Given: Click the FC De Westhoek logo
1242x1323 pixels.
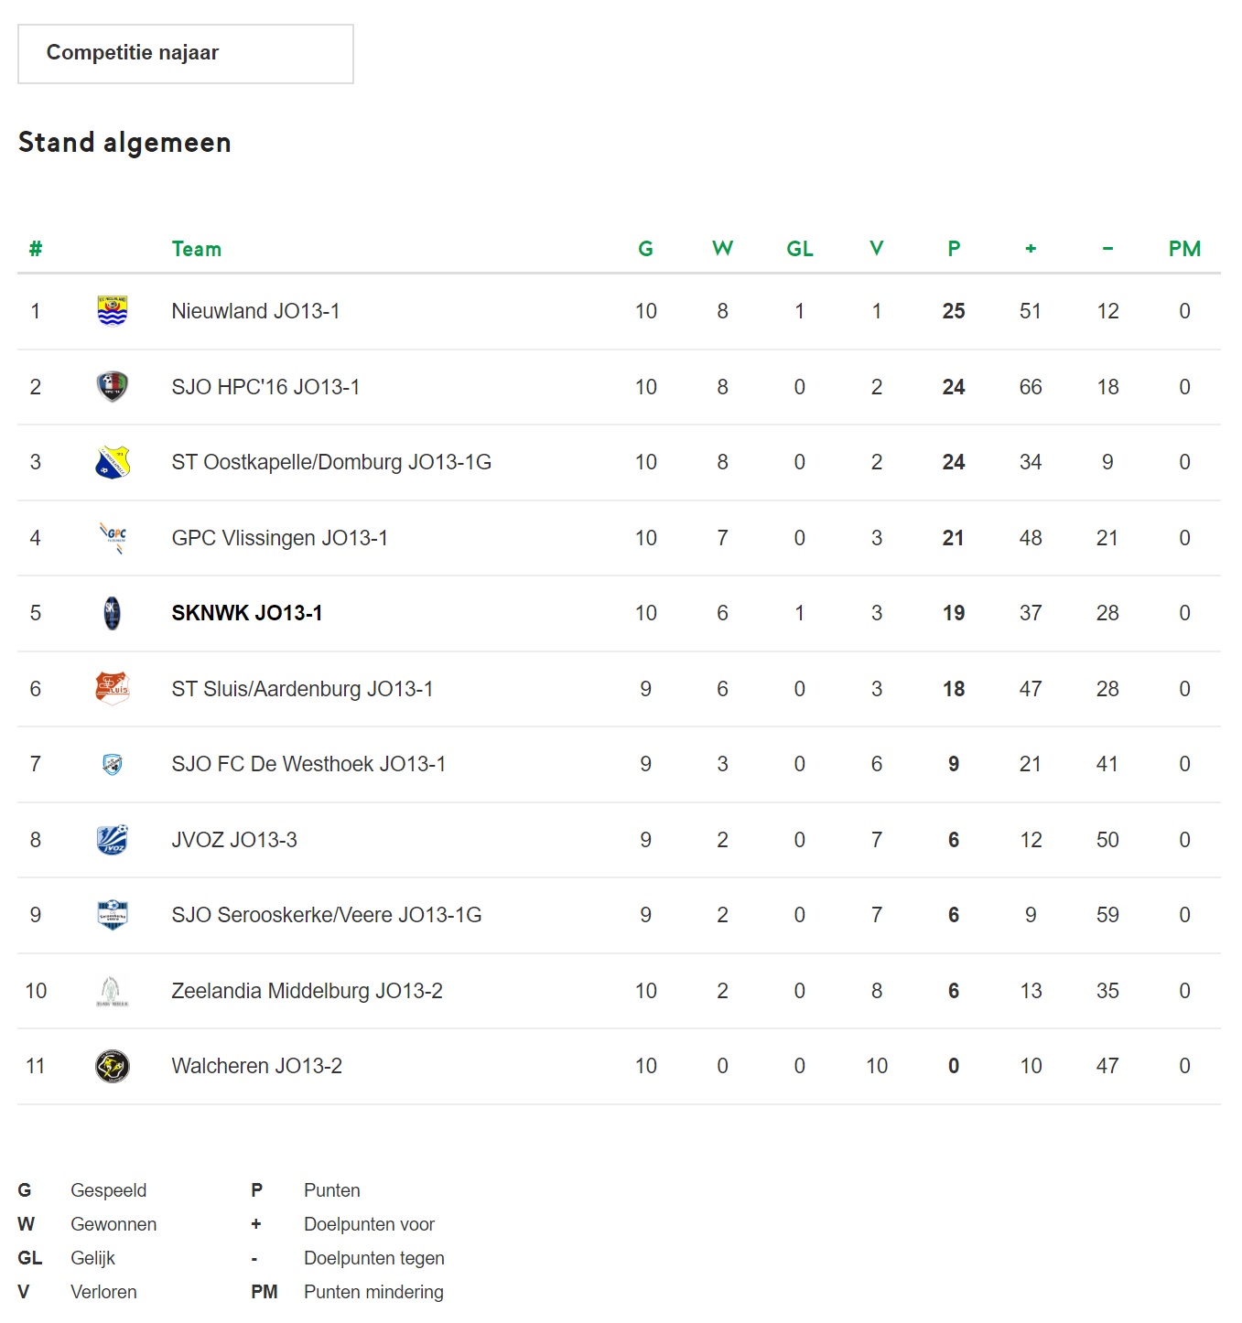Looking at the screenshot, I should pyautogui.click(x=113, y=764).
